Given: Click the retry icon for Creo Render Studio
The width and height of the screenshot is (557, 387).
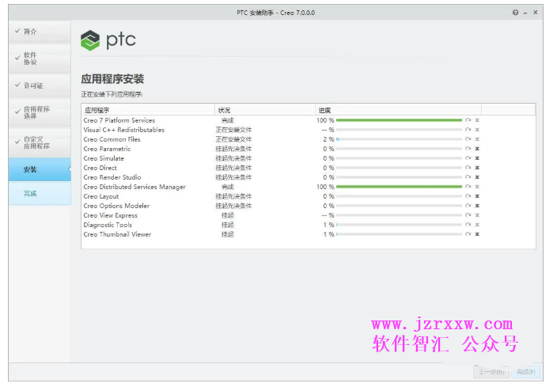Looking at the screenshot, I should 468,177.
